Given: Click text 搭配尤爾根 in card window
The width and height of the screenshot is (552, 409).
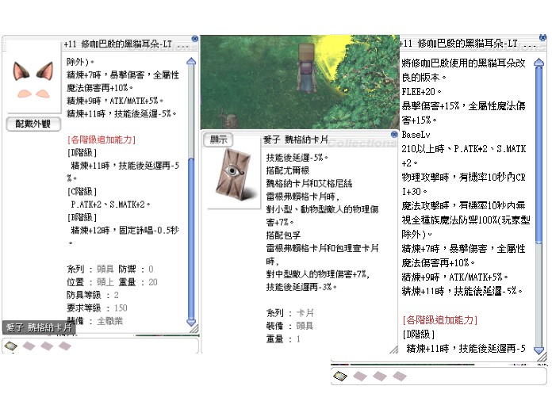Looking at the screenshot, I should (x=288, y=170).
